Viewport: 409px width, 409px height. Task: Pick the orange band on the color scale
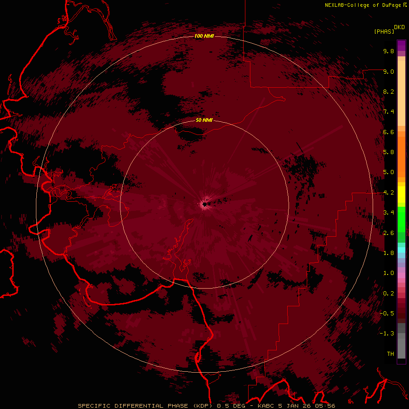pos(401,156)
